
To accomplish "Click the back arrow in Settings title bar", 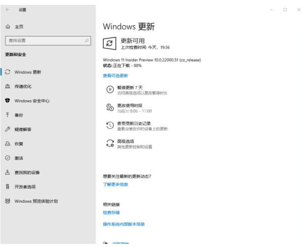I will pos(8,9).
